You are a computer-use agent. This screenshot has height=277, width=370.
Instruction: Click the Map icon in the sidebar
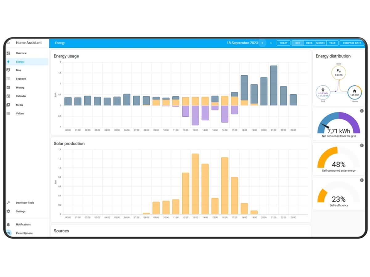8,70
